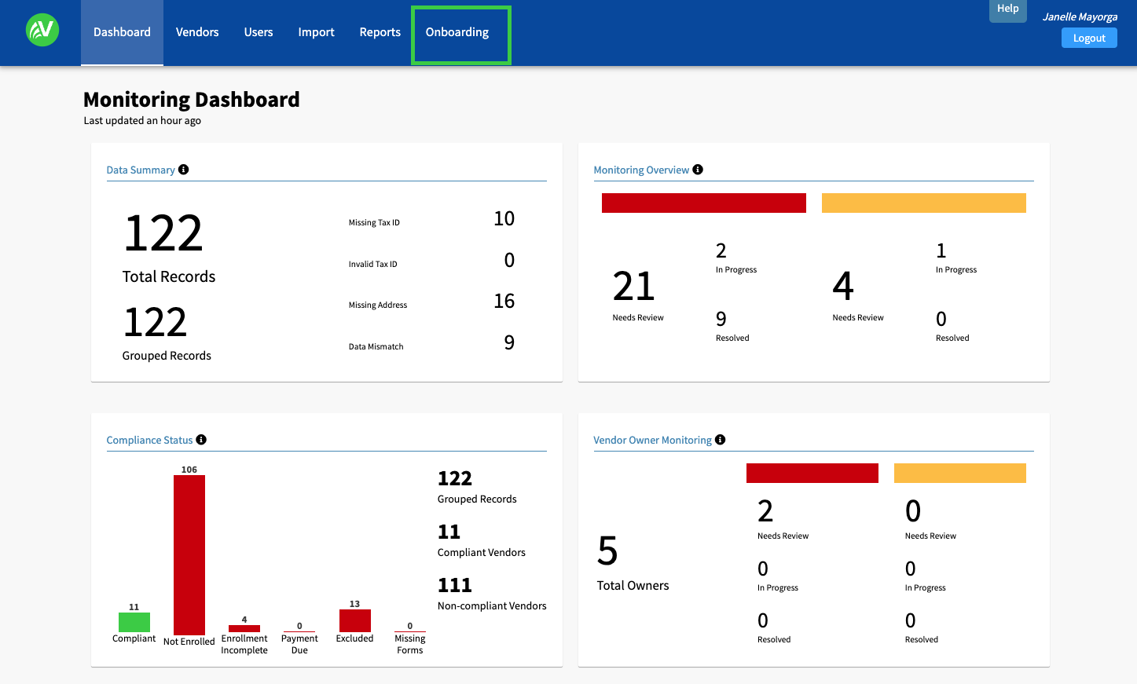The image size is (1137, 684).
Task: Open the Users menu item
Action: (259, 32)
